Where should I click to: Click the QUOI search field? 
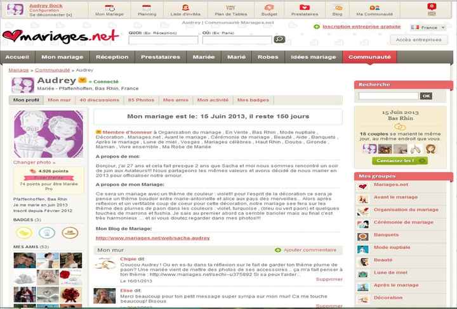163,40
